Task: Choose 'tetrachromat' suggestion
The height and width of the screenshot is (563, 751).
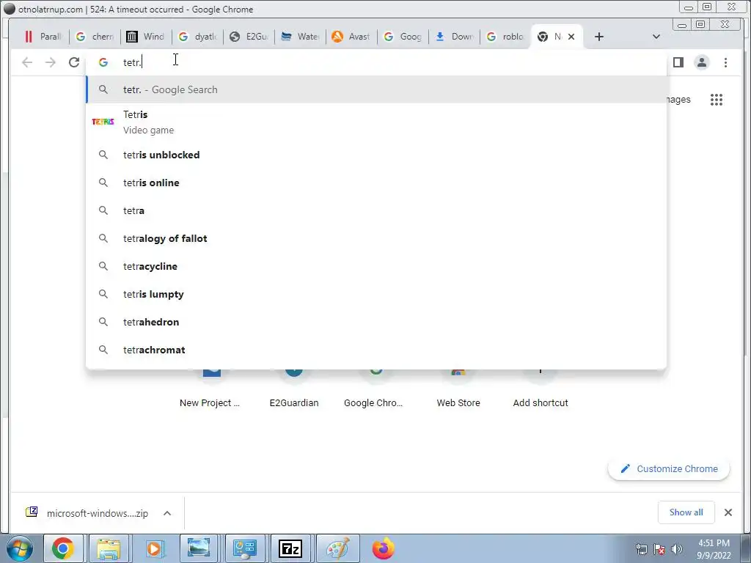Action: coord(376,350)
